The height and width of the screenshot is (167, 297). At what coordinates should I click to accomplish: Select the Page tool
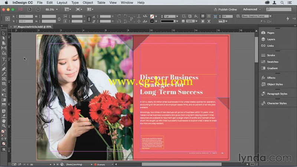point(4,43)
